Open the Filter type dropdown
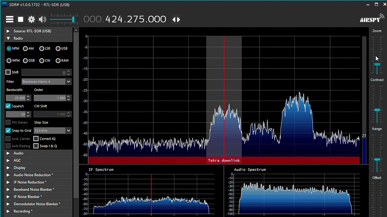The image size is (387, 217). click(x=47, y=82)
